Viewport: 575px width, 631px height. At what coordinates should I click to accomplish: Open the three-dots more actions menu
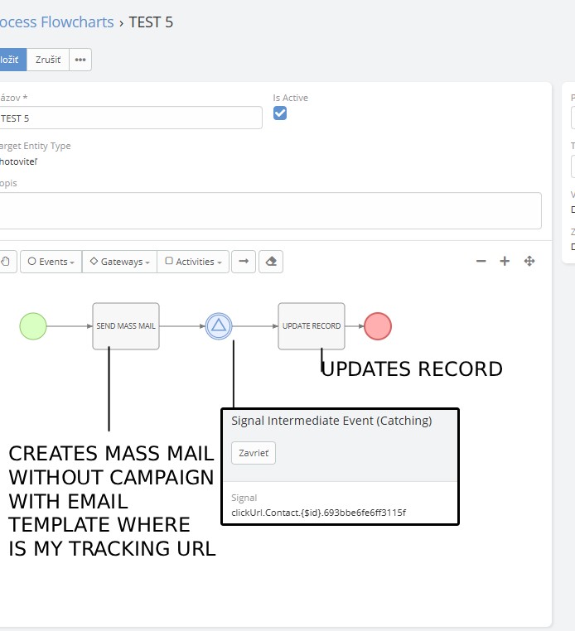click(x=80, y=60)
